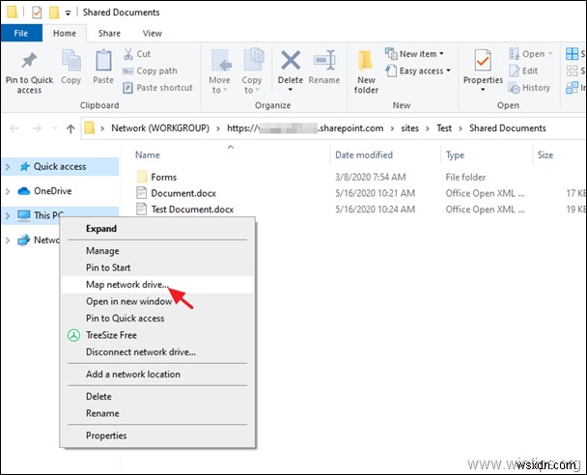Screen dimensions: 587x475
Task: Expand the Quick access tree node
Action: click(9, 166)
